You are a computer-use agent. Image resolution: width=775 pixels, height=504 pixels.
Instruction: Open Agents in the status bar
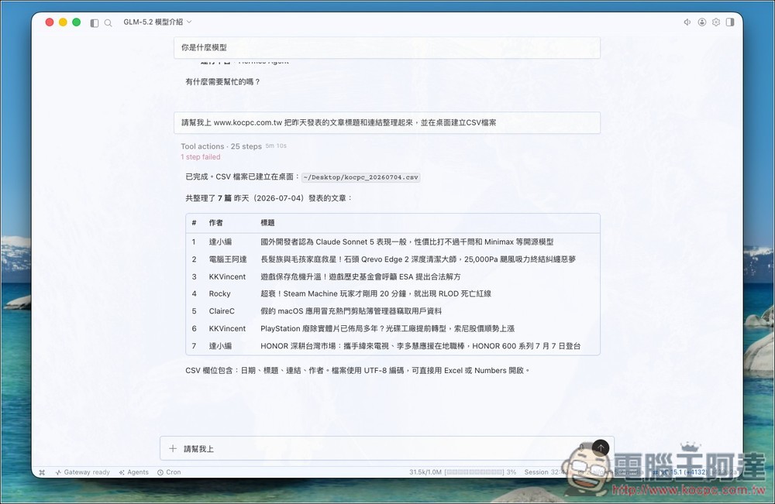point(133,472)
